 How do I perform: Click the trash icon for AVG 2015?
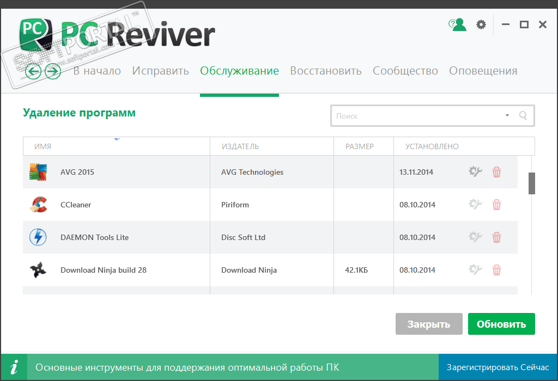click(x=496, y=172)
